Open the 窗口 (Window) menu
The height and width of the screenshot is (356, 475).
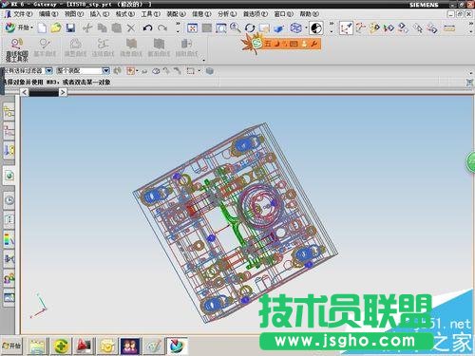(x=283, y=14)
